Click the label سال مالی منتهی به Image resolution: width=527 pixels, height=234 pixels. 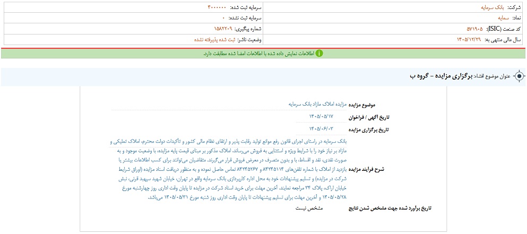[x=503, y=40]
